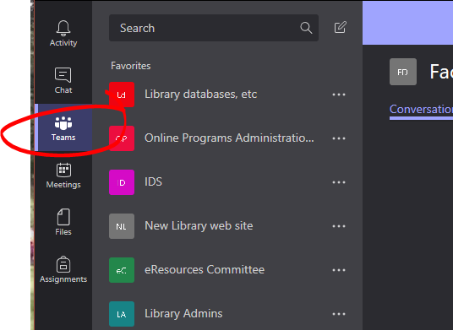Screen dimensions: 453x330
Task: Click the FD team avatar in header
Action: tap(403, 72)
